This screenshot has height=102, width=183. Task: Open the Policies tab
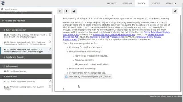[x=156, y=3]
